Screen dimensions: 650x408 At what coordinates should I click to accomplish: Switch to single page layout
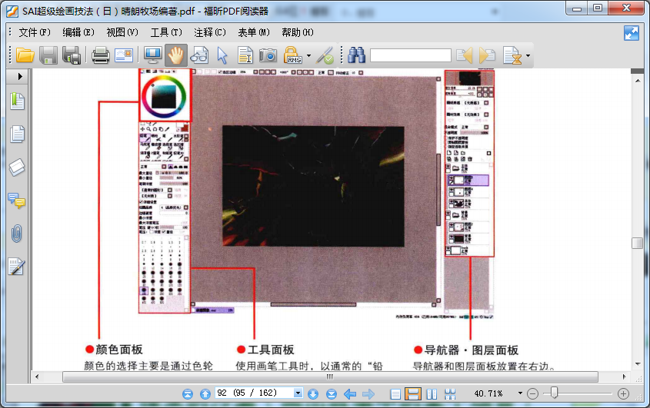tap(395, 394)
